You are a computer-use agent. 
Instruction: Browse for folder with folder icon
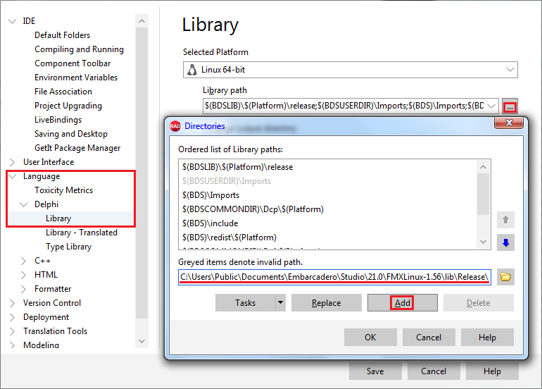pyautogui.click(x=505, y=277)
